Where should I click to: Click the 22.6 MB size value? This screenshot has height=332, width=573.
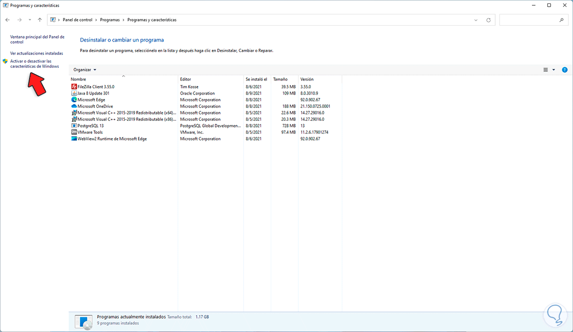[x=288, y=113]
